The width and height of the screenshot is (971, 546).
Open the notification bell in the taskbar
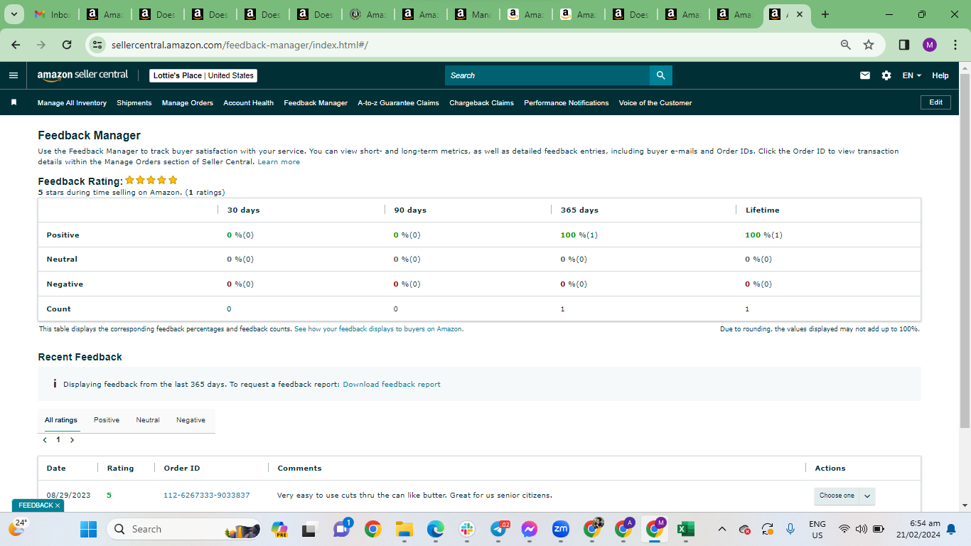click(951, 529)
